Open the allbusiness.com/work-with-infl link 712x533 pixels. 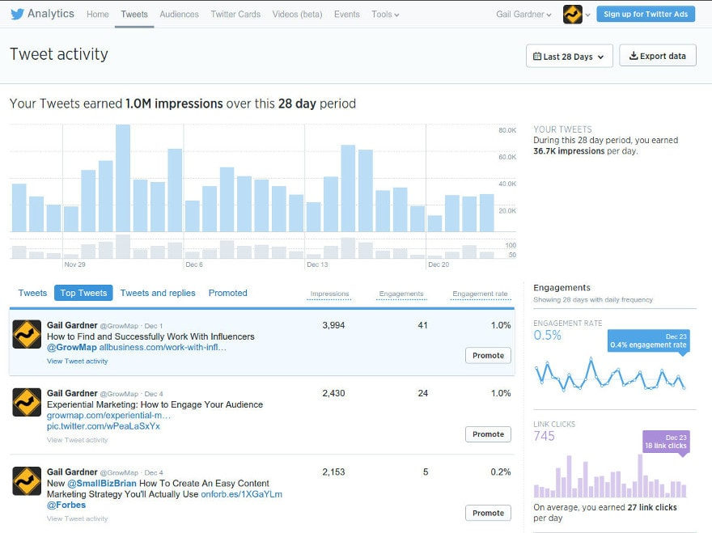point(163,347)
